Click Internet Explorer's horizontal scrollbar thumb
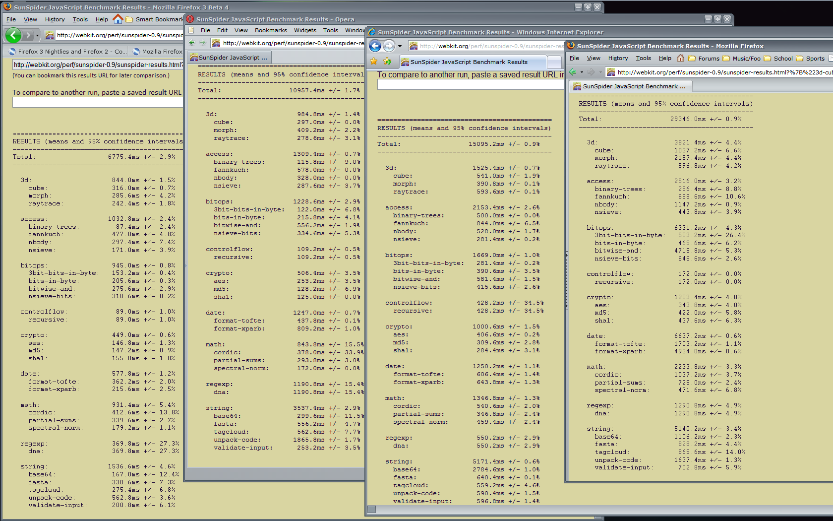Screen dimensions: 833x521 coord(372,509)
